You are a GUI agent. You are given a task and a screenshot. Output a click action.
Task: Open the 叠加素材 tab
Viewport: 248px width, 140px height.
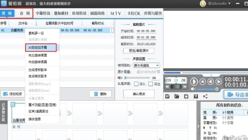(61, 13)
